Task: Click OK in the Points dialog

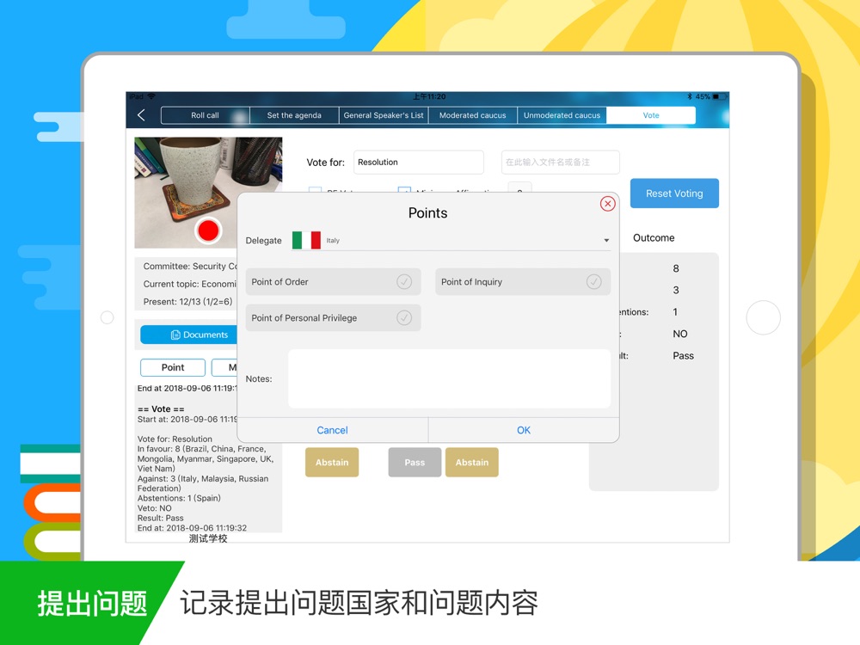Action: coord(524,430)
